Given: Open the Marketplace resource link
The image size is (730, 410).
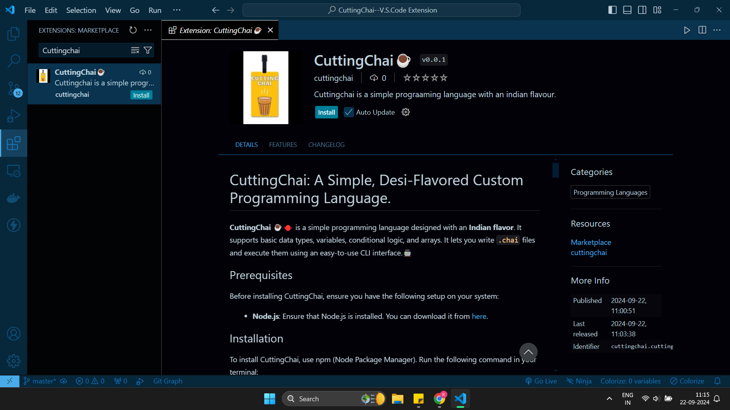Looking at the screenshot, I should click(591, 242).
